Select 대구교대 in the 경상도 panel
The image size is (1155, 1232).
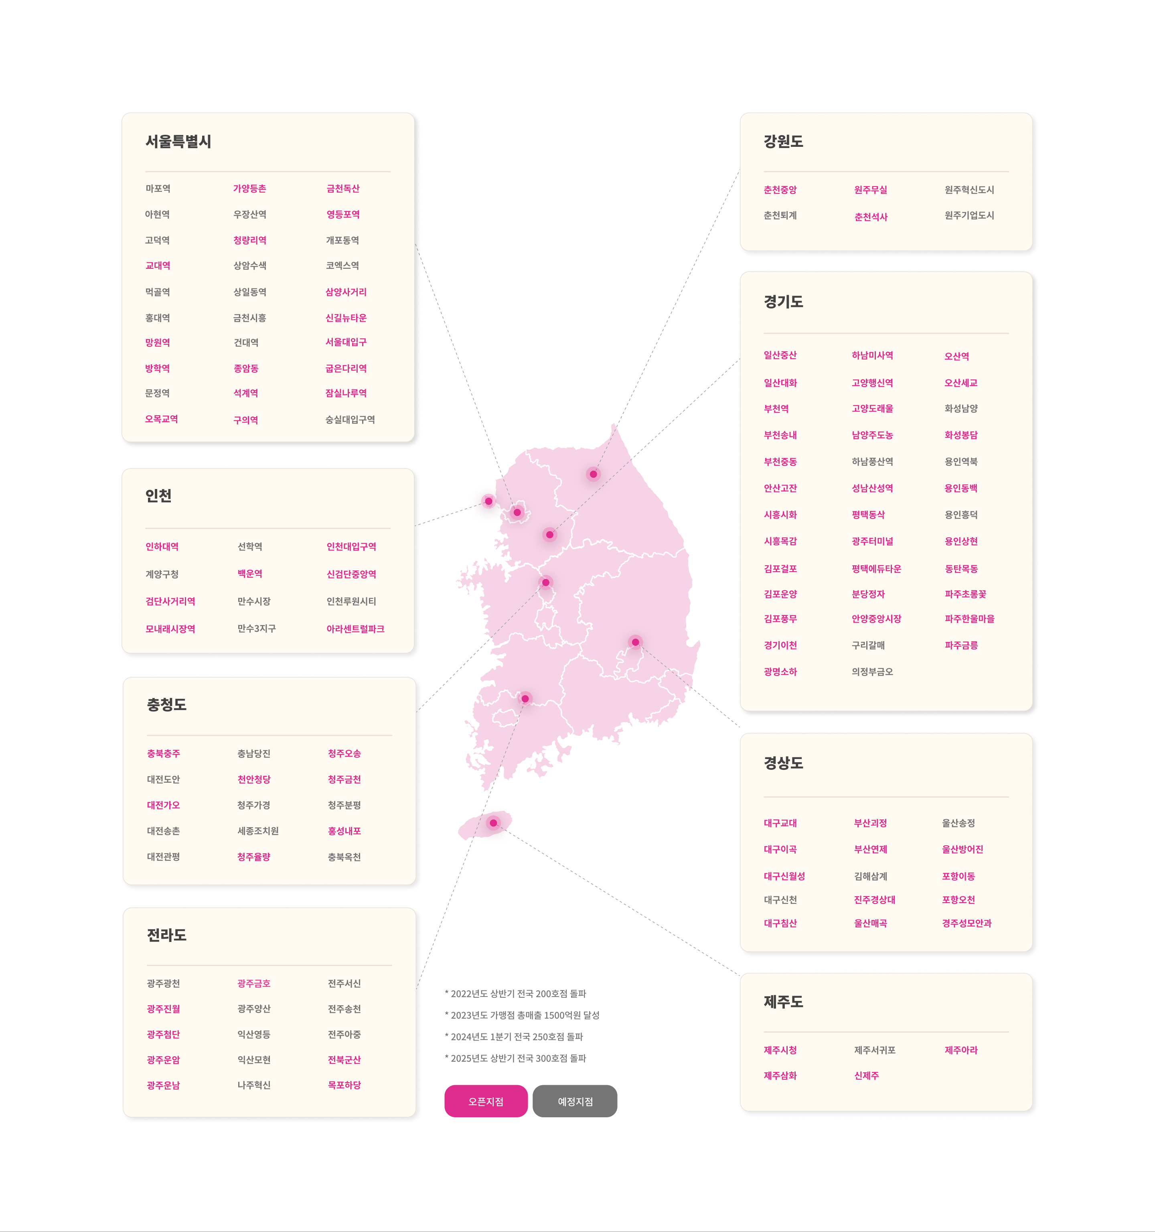pos(780,823)
